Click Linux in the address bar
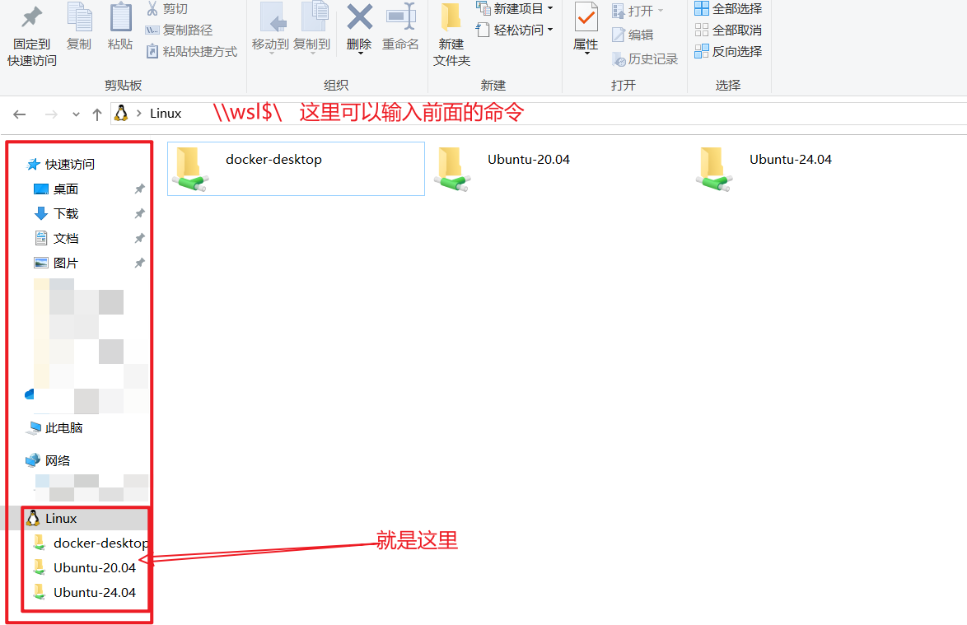Viewport: 967px width, 625px height. (166, 114)
